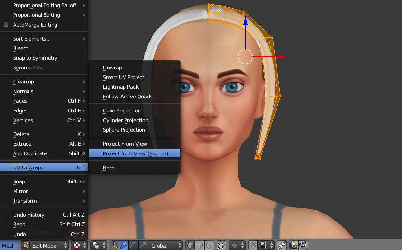Click the automerge editing toolbar icon
402x250 pixels.
(x=282, y=245)
